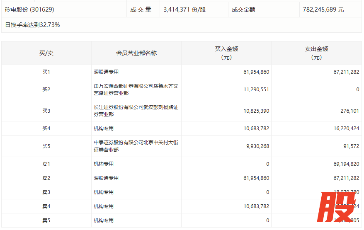Click the 成交量 value 3,414,371 份/股
This screenshot has height=230, width=364.
pyautogui.click(x=184, y=10)
